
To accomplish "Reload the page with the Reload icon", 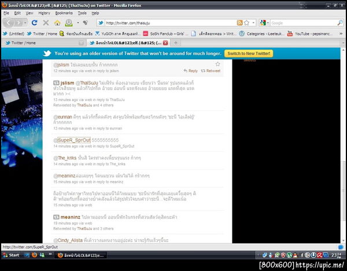I will [34, 23].
